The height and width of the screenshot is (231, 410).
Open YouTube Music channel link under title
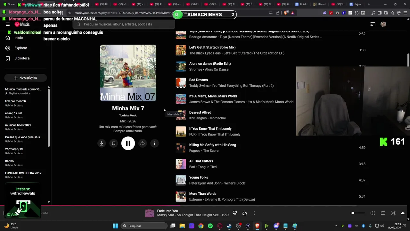click(128, 116)
